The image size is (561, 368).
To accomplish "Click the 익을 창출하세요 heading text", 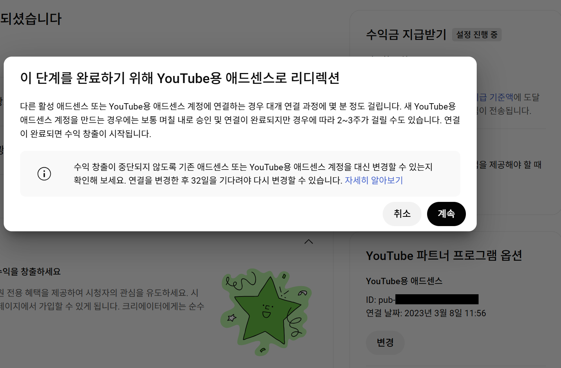I will click(30, 272).
